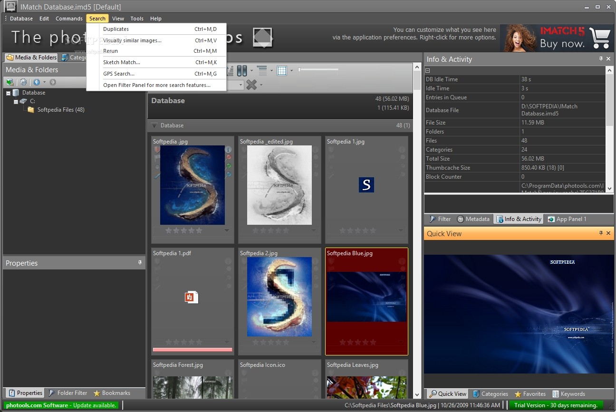This screenshot has width=616, height=412.
Task: Switch to the Filter tab
Action: coord(440,219)
